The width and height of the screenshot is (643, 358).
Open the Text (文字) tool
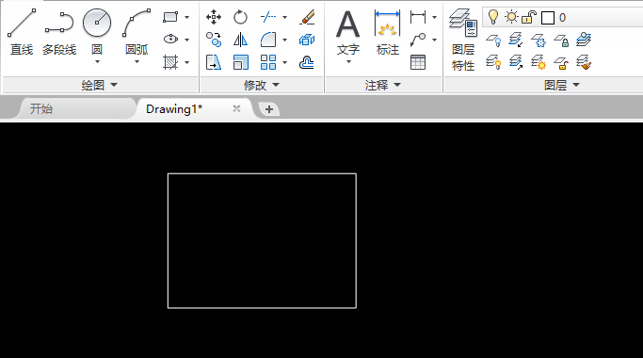point(347,32)
